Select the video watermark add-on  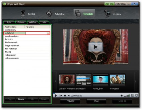click(27, 58)
